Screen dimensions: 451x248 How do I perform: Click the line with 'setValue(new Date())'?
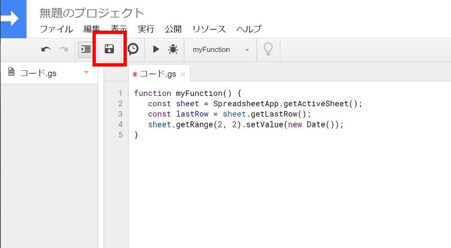point(246,125)
